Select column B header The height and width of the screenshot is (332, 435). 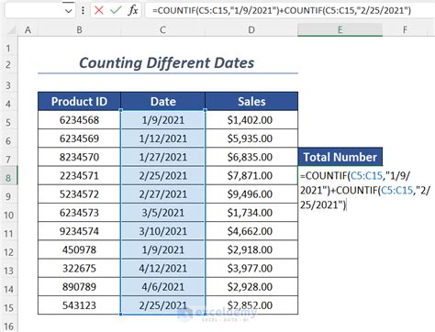79,30
